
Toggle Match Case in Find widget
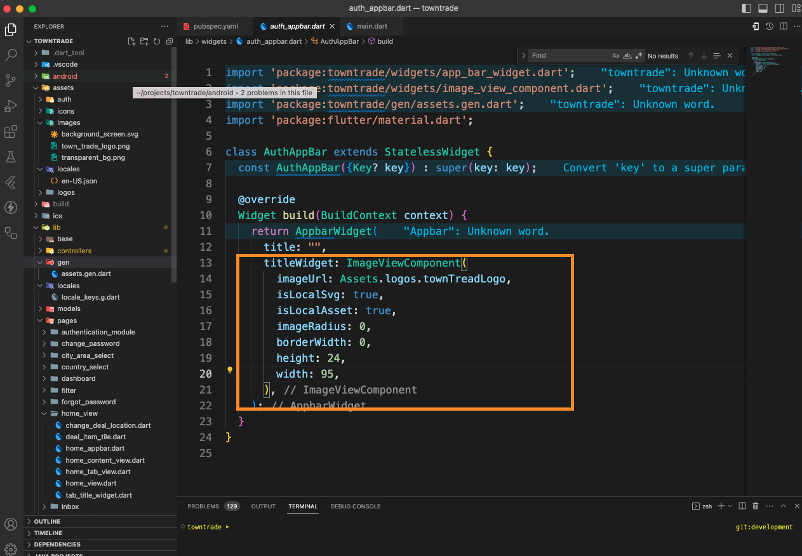(x=616, y=56)
